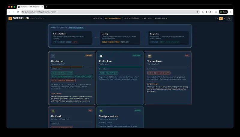Image resolution: width=240 pixels, height=137 pixels.
Task: Click the THRIVING status badge on Co-Explorer
Action: [x=136, y=55]
